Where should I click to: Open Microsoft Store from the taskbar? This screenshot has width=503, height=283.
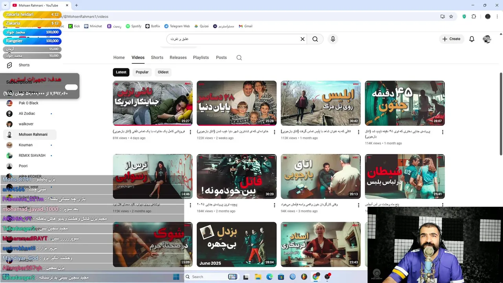[x=281, y=277]
